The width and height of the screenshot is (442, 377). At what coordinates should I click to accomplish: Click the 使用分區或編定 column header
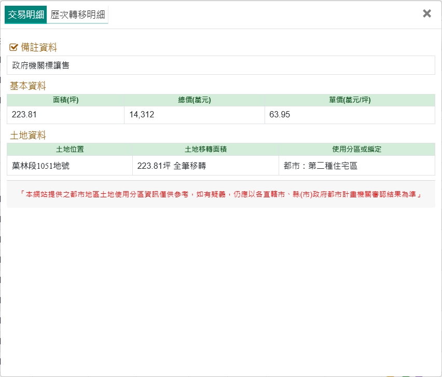coord(357,149)
